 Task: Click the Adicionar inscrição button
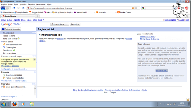click(11, 29)
